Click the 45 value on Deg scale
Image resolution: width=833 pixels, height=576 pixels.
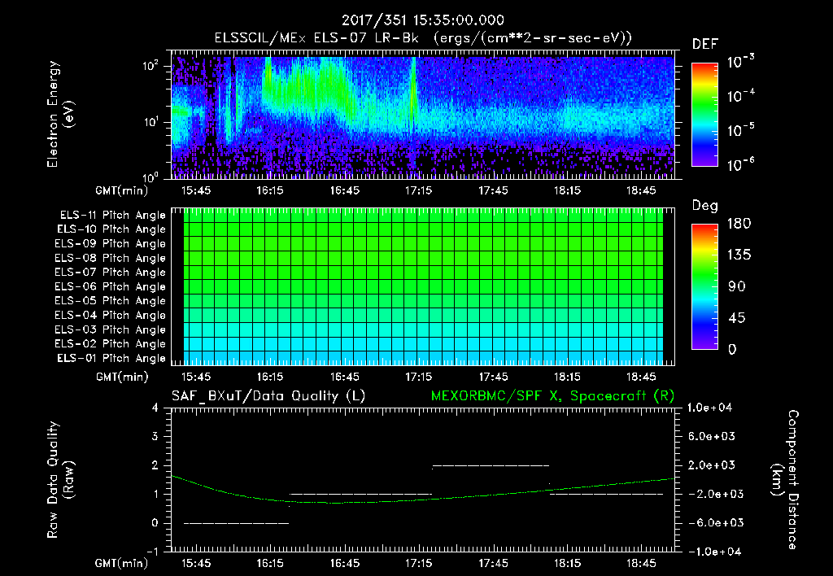pos(737,318)
